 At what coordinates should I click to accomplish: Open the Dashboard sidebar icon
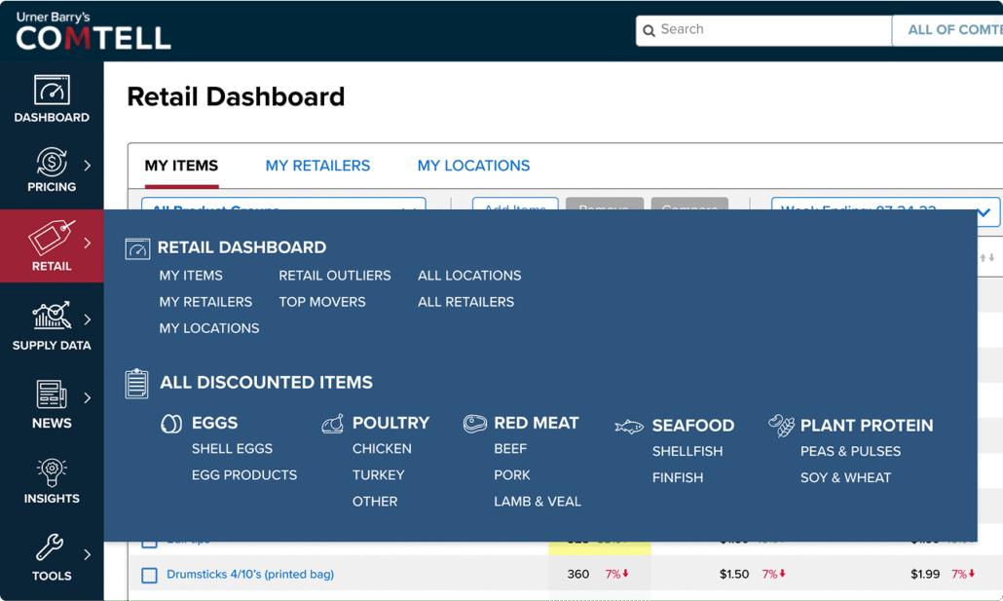click(x=52, y=91)
